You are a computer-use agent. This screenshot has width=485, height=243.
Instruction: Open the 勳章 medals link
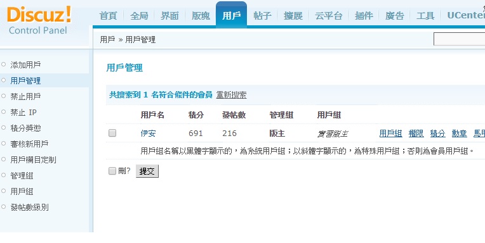460,134
